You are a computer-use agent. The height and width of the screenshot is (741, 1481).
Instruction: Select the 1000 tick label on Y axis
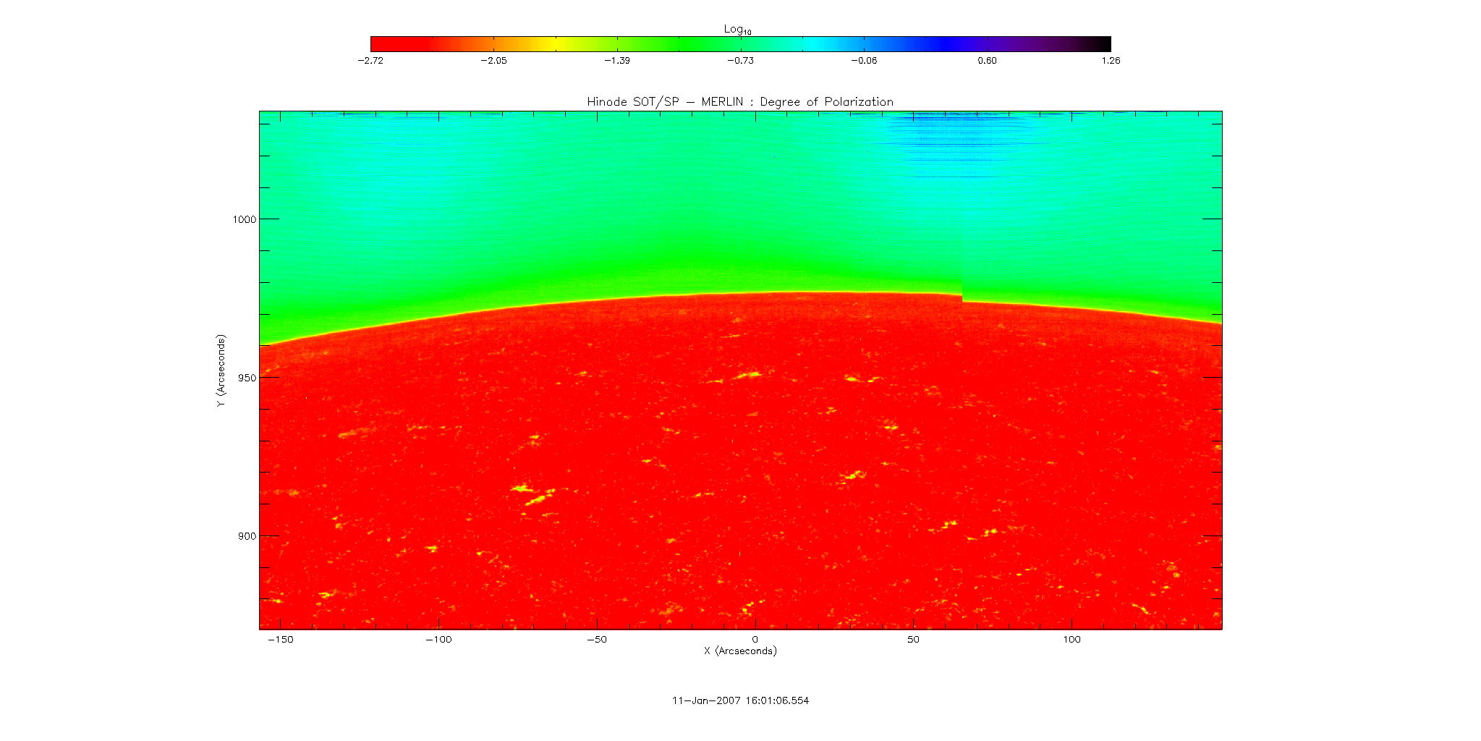(x=244, y=219)
